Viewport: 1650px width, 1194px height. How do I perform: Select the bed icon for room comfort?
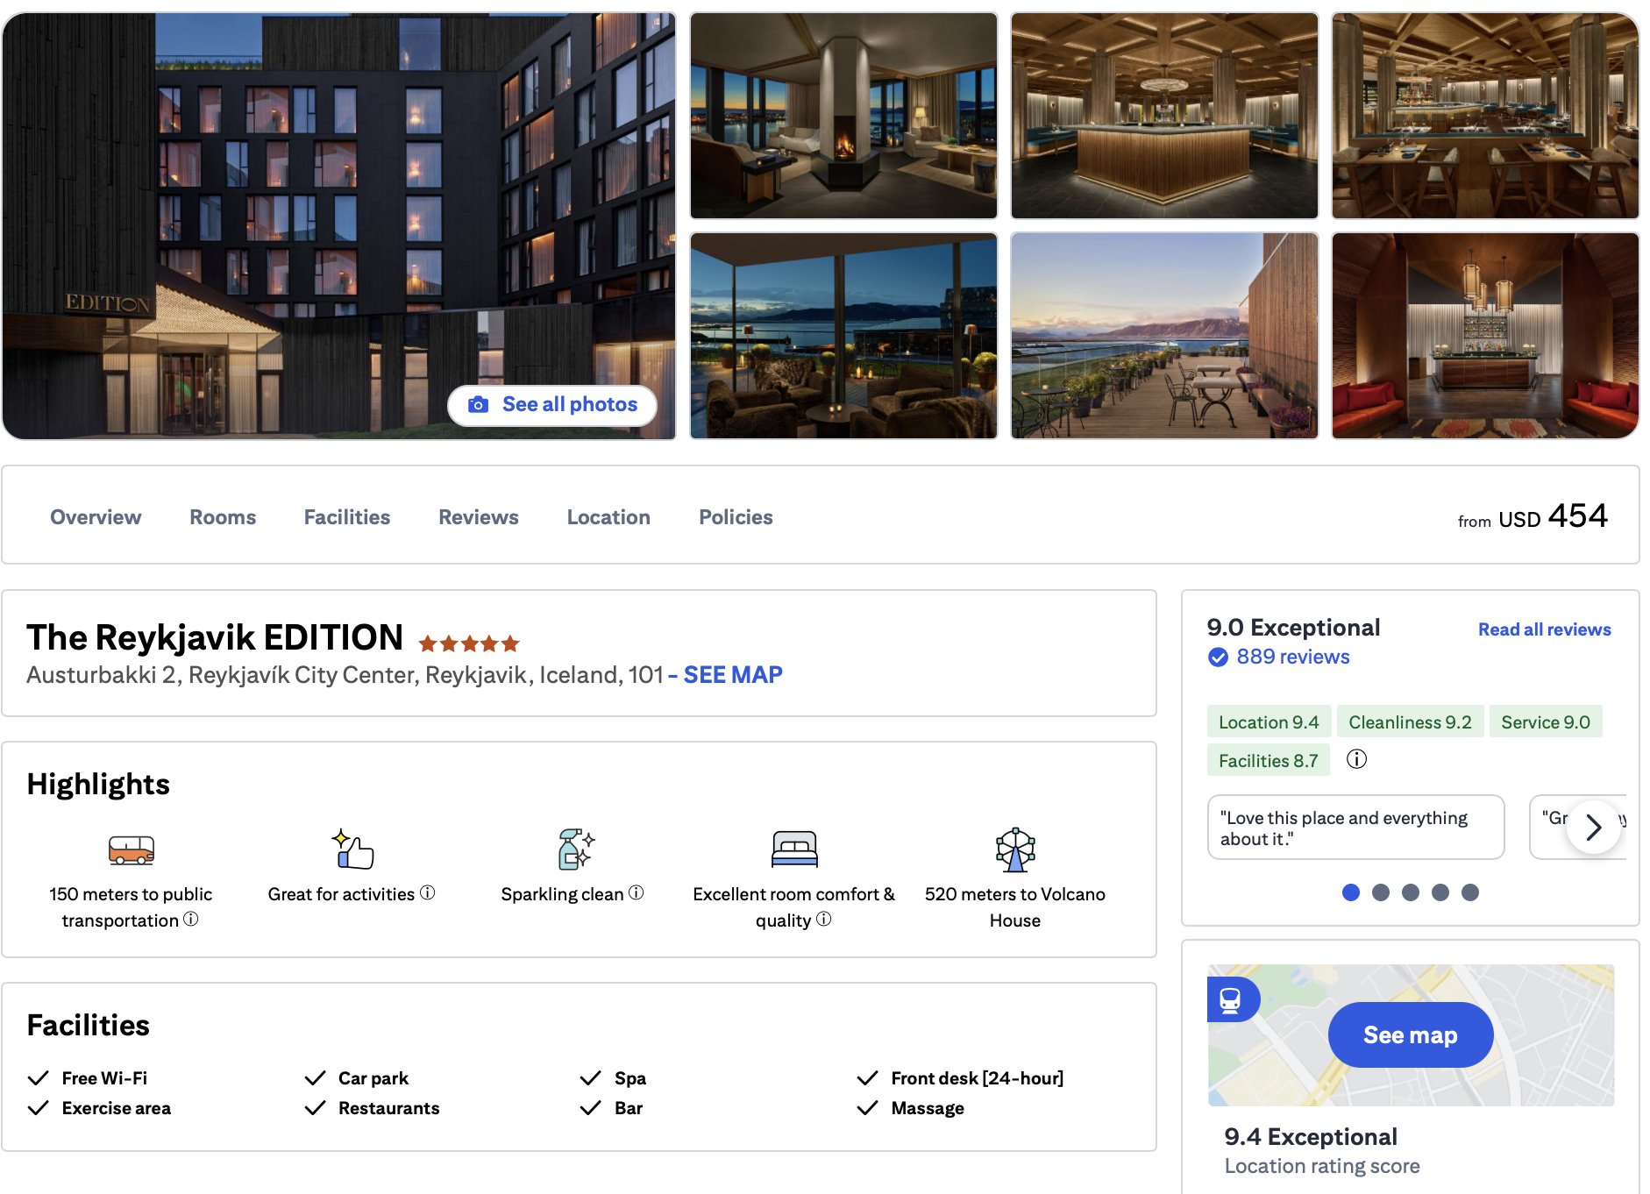click(x=793, y=848)
